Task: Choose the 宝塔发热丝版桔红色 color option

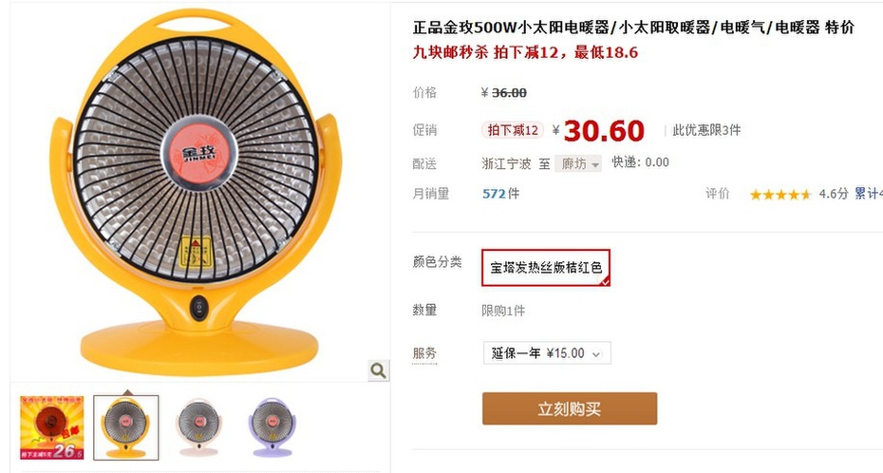Action: click(x=546, y=268)
